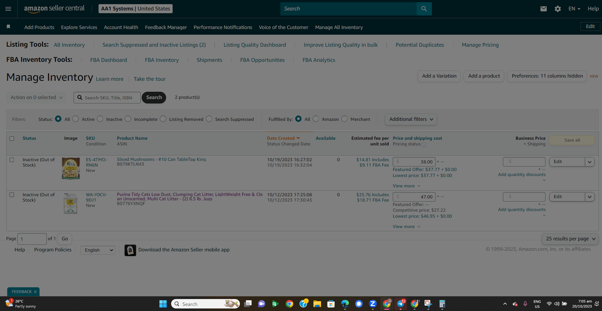Select the Listing Removed radio button
Viewport: 602px width, 311px height.
163,119
